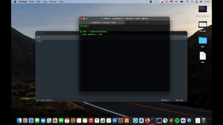Open the Terminal application menu
The image size is (223, 125).
pos(23,2)
